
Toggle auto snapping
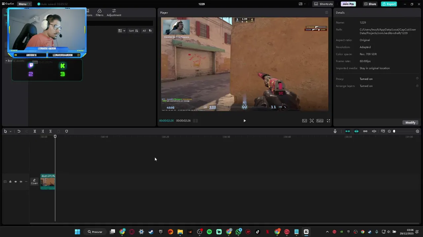356,131
